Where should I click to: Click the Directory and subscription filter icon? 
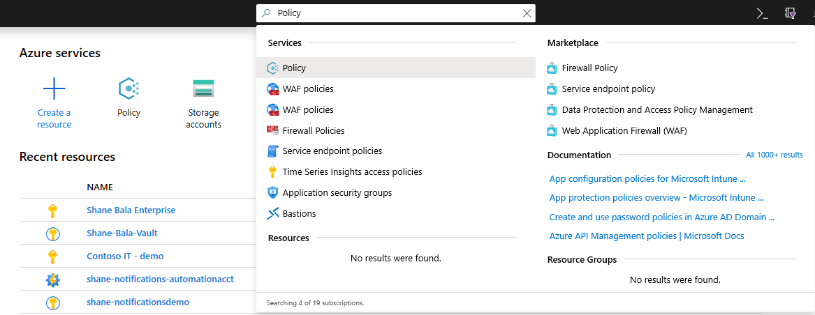click(791, 13)
